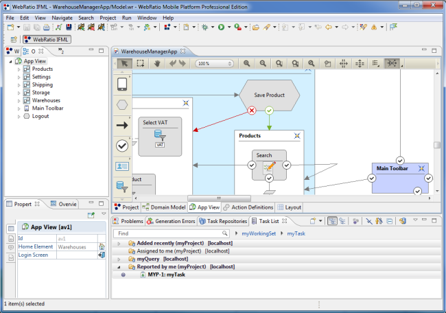446x313 pixels.
Task: Click the login icon beside Login Screen
Action: (x=102, y=255)
